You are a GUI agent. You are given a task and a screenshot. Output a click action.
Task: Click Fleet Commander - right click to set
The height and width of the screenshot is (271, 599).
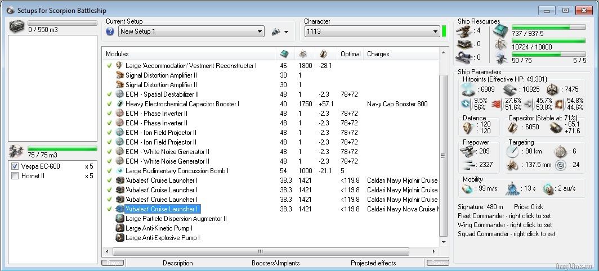(504, 216)
